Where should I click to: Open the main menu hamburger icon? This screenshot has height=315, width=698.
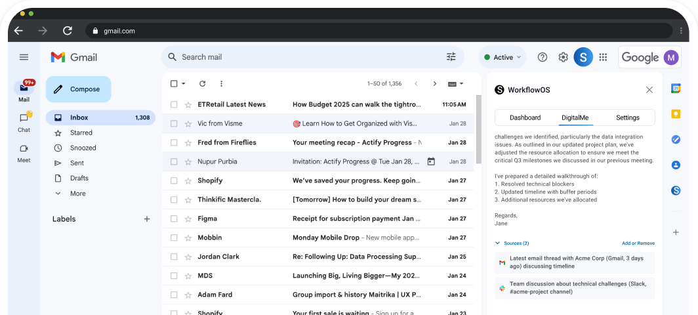pos(24,57)
